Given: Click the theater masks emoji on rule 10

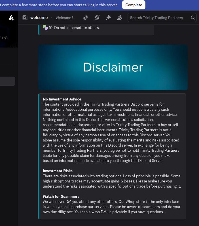Looking at the screenshot, I should (x=45, y=27).
